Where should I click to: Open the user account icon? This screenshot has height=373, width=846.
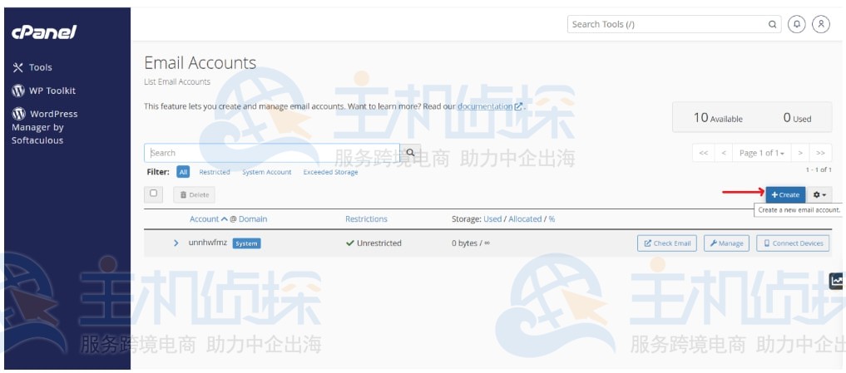[x=821, y=24]
